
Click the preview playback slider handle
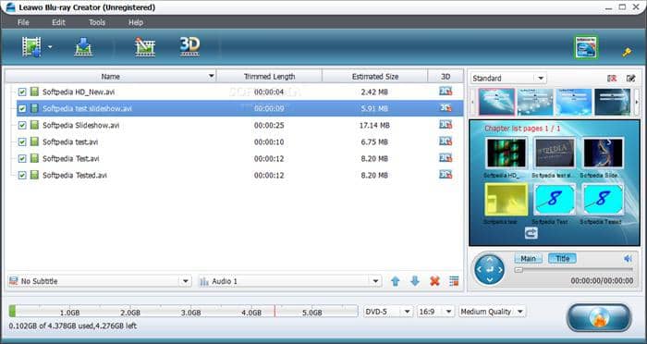pyautogui.click(x=519, y=270)
